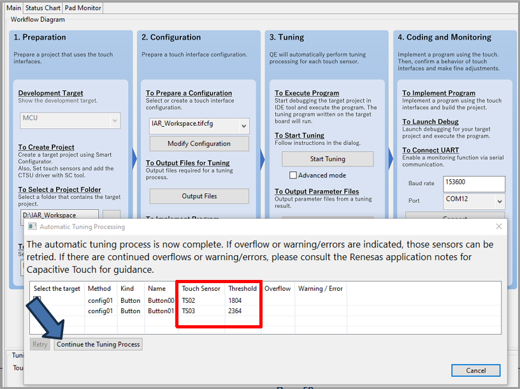Click the D:\IAR_Workspace project folder field

[x=59, y=216]
